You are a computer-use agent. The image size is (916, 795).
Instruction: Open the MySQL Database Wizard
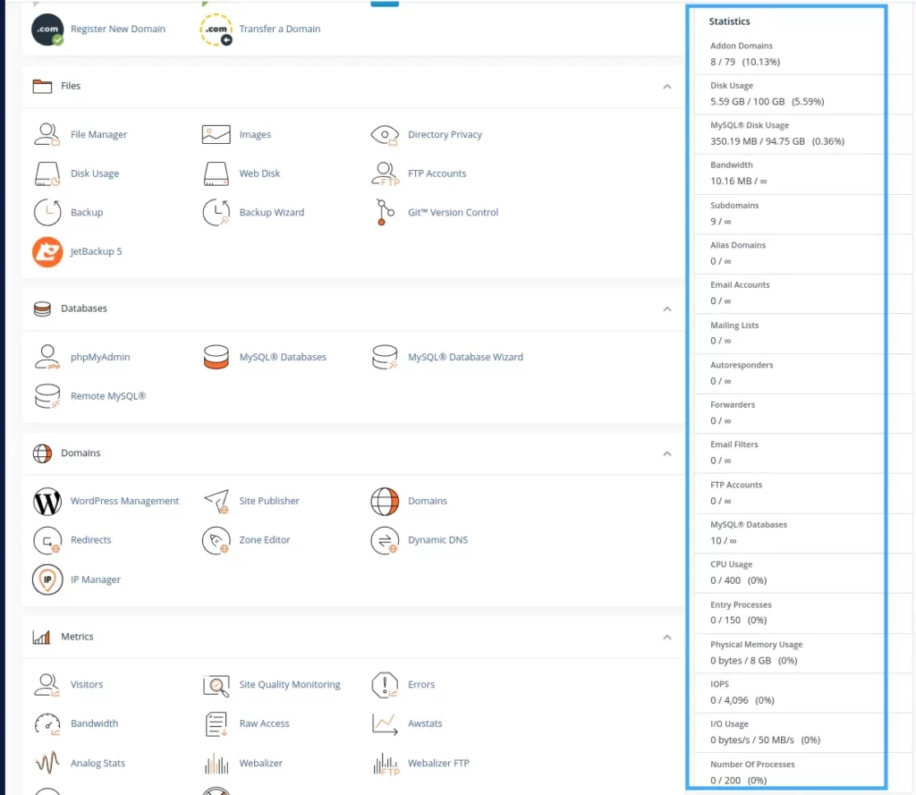[465, 356]
